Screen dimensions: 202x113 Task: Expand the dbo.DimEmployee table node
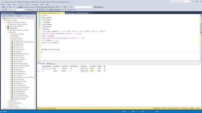pyautogui.click(x=10, y=56)
